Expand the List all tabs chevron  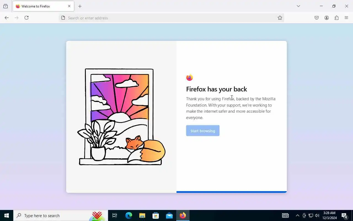coord(298,6)
